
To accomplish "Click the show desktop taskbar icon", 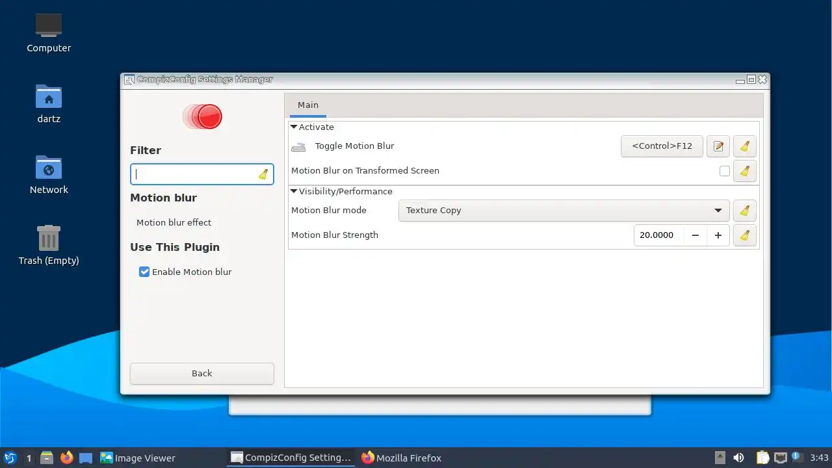I will point(86,458).
